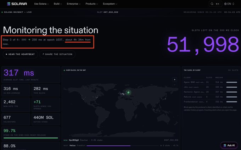Click the 282 ms this block tile
Viewport: 241px width, 150px height.
(46, 90)
